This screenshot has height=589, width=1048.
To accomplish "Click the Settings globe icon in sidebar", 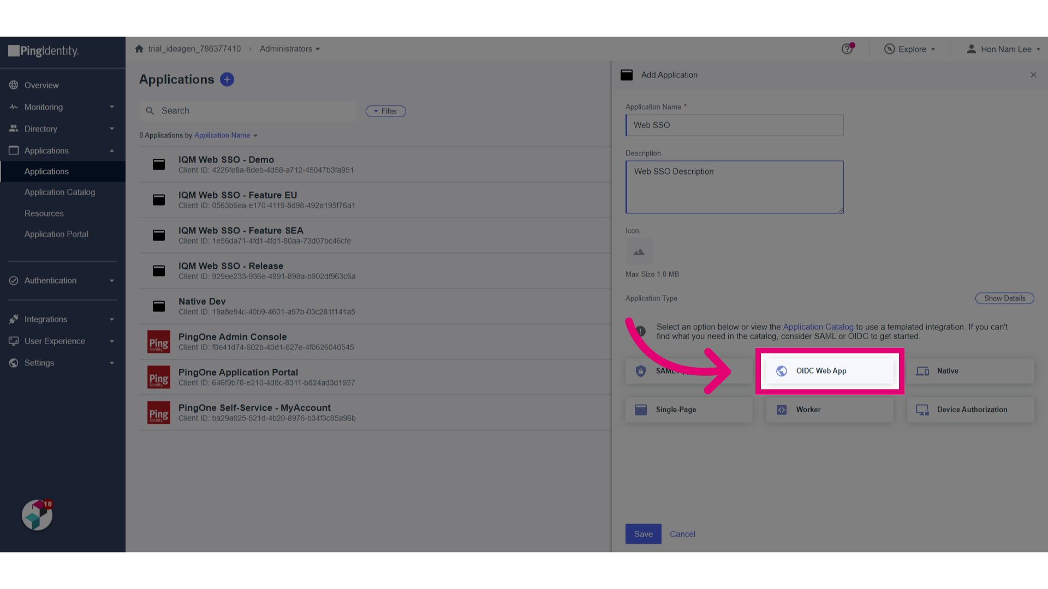I will coord(14,363).
